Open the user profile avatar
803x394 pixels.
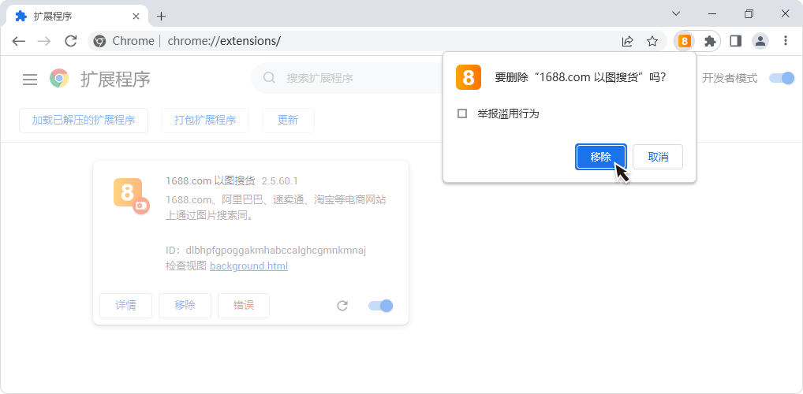point(760,42)
